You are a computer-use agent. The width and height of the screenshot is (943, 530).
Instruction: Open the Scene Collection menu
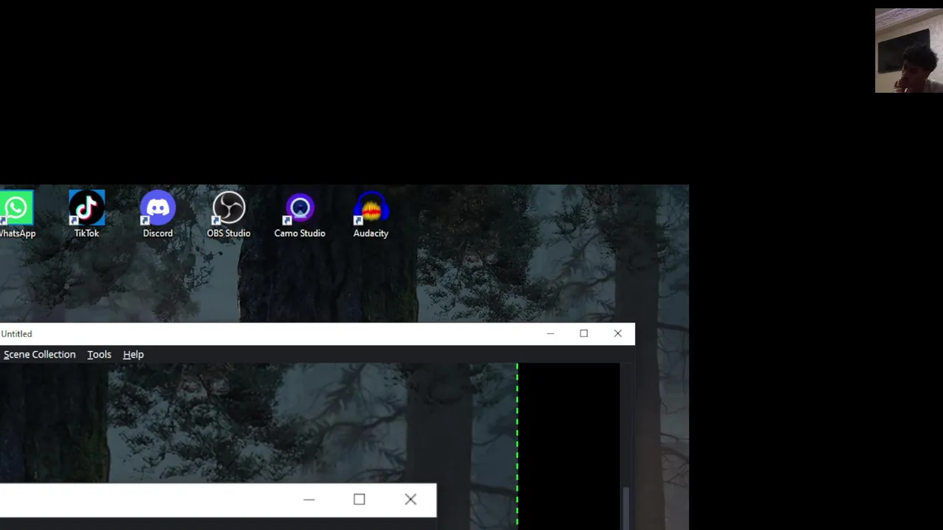pyautogui.click(x=40, y=355)
